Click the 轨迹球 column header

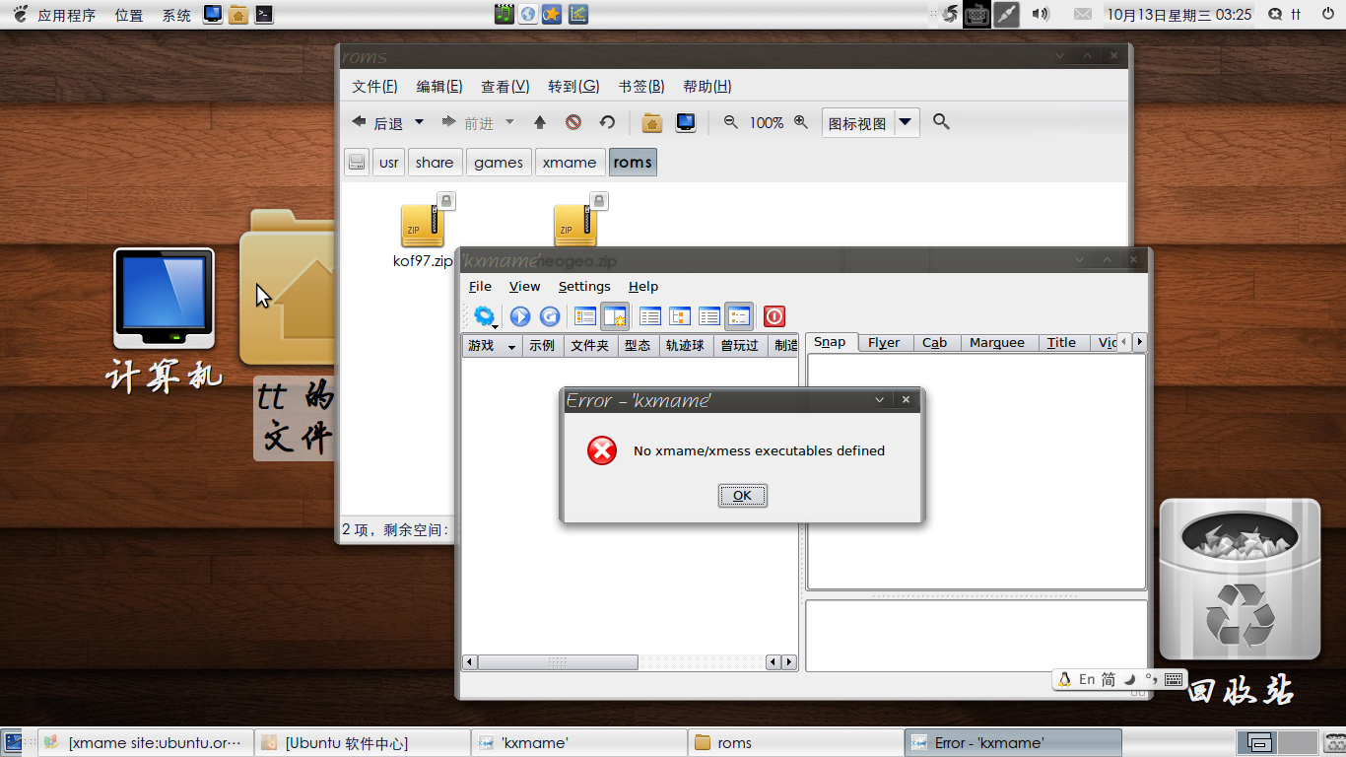[685, 346]
